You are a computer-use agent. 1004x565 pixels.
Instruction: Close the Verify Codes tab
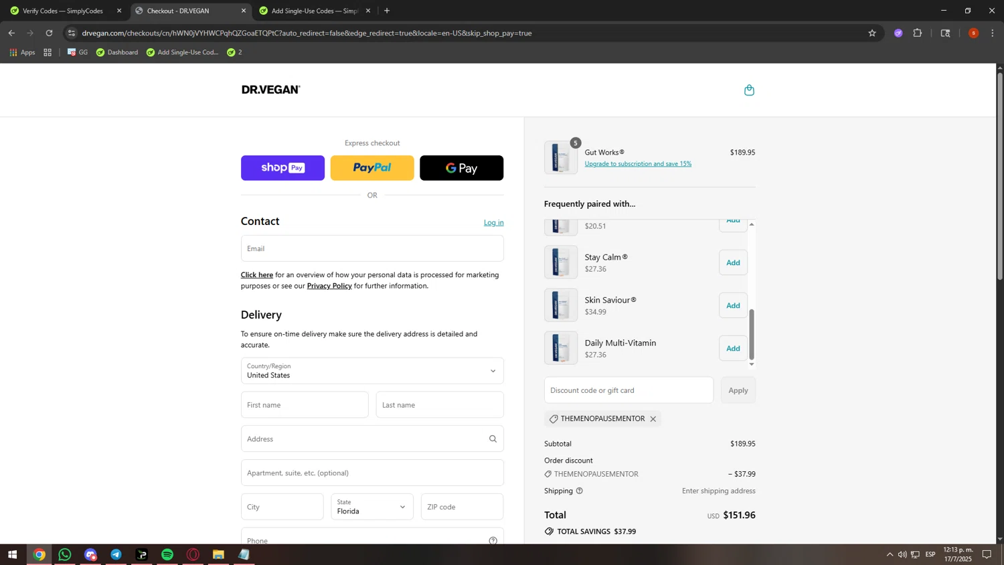click(119, 11)
